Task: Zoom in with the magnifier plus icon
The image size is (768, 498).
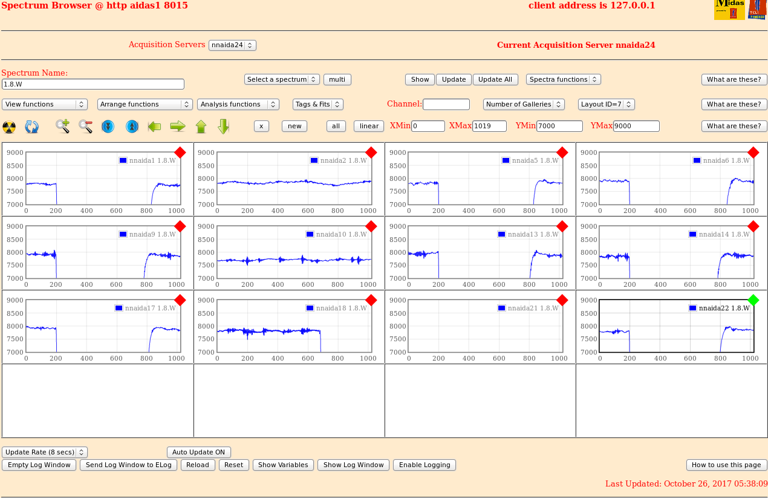Action: click(x=63, y=126)
